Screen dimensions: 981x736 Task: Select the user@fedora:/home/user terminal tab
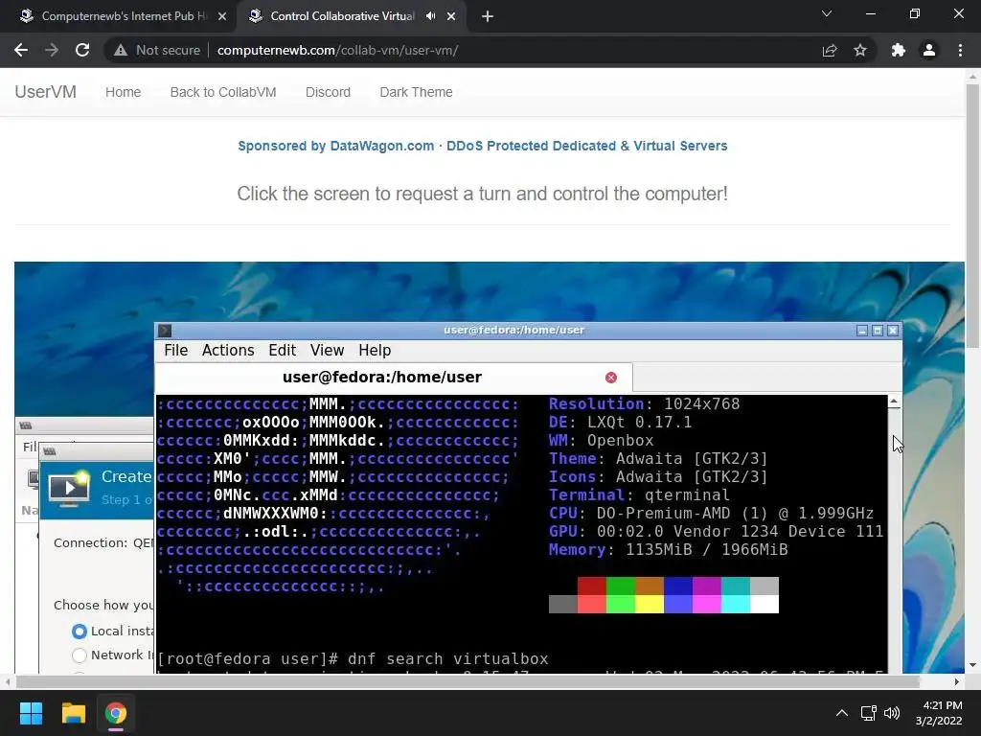394,378
